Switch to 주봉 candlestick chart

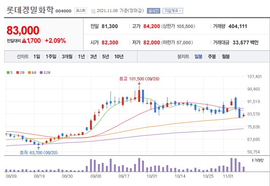pyautogui.click(x=212, y=56)
